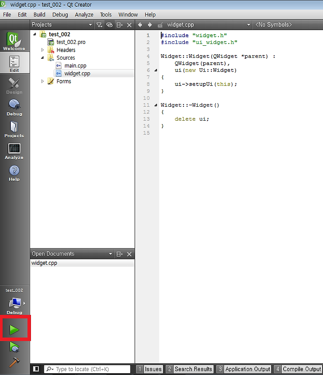Open the Help mode
The width and height of the screenshot is (323, 375).
14,173
